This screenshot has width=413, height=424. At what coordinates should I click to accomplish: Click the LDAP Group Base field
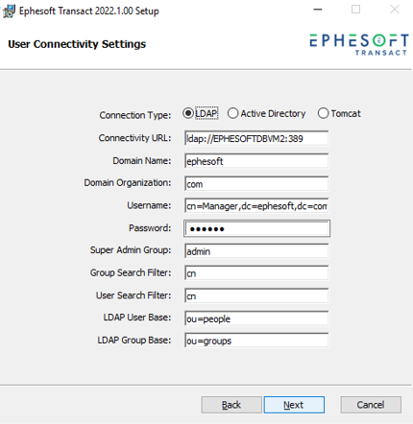tap(256, 341)
